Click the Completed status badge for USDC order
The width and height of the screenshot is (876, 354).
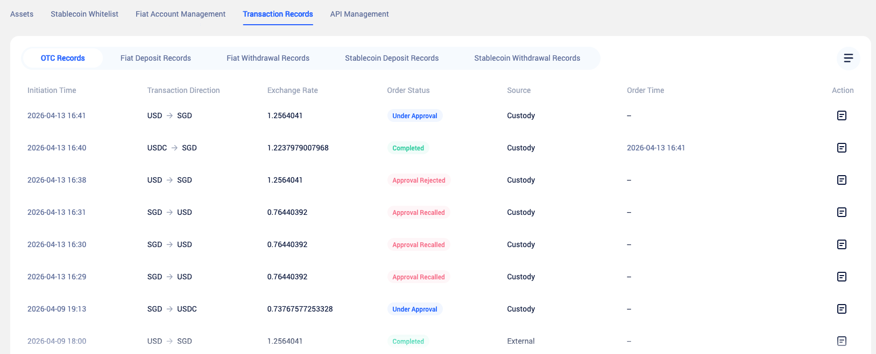click(408, 148)
